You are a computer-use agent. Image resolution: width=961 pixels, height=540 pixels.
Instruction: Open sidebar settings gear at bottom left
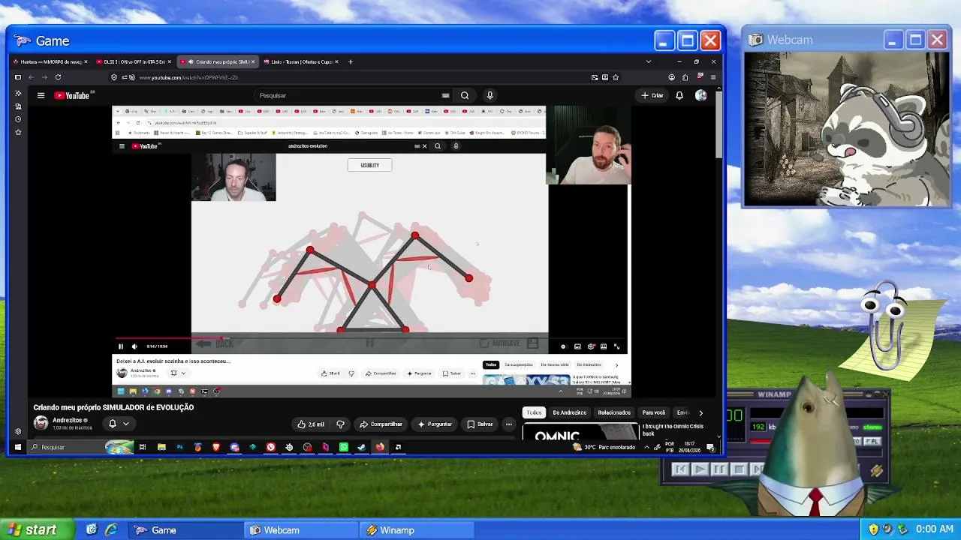pyautogui.click(x=18, y=431)
